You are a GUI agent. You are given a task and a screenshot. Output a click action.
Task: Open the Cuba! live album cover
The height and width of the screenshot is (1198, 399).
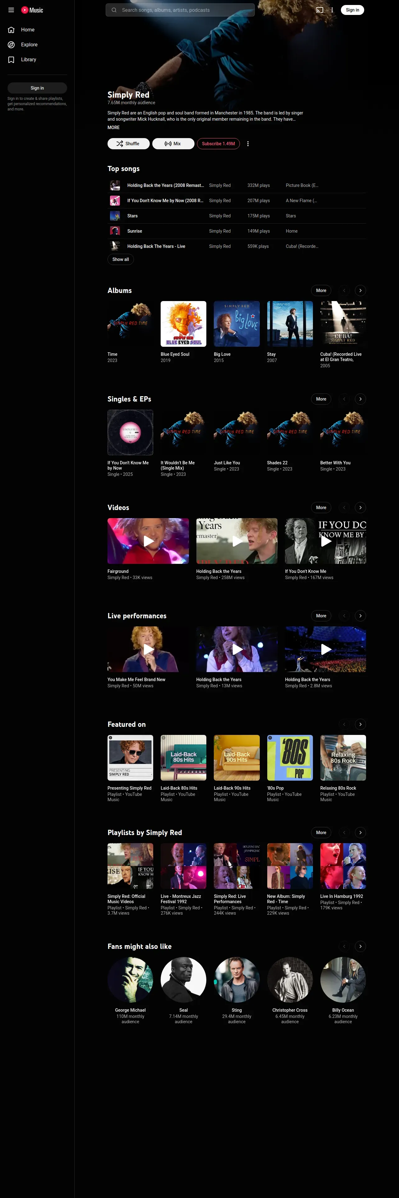point(343,324)
